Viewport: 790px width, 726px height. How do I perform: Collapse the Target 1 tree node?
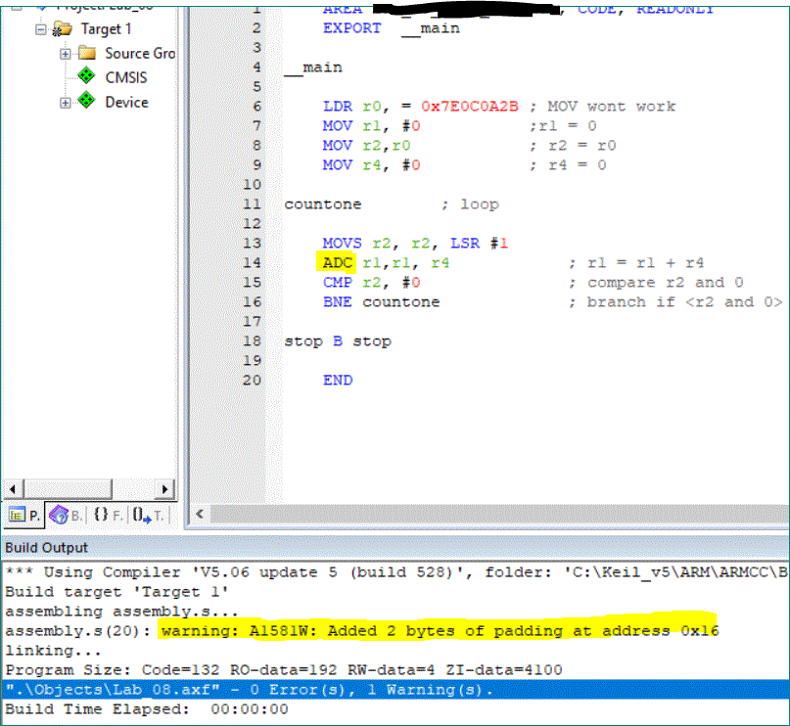(40, 29)
